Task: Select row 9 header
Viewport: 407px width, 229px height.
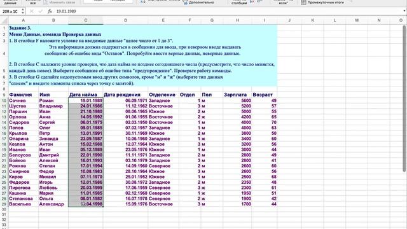Action: [x=4, y=95]
